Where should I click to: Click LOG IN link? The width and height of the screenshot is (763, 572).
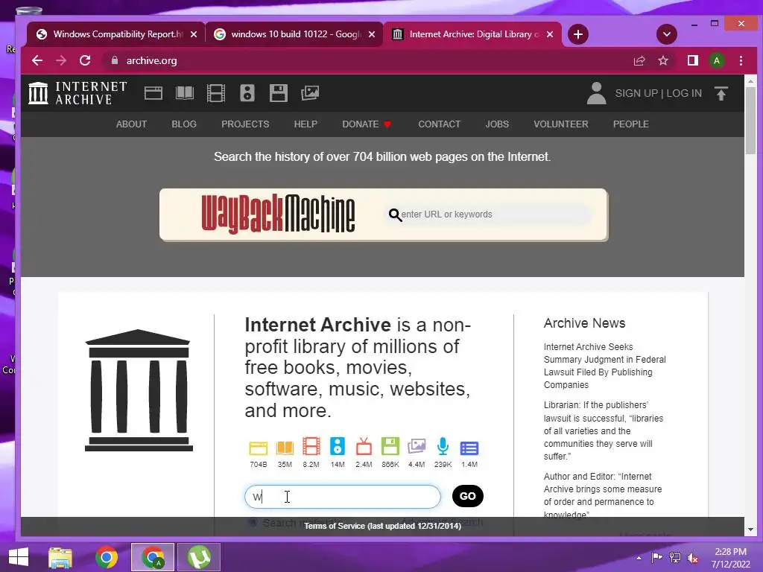pos(684,93)
